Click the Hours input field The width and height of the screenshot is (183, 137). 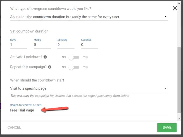tap(42, 45)
